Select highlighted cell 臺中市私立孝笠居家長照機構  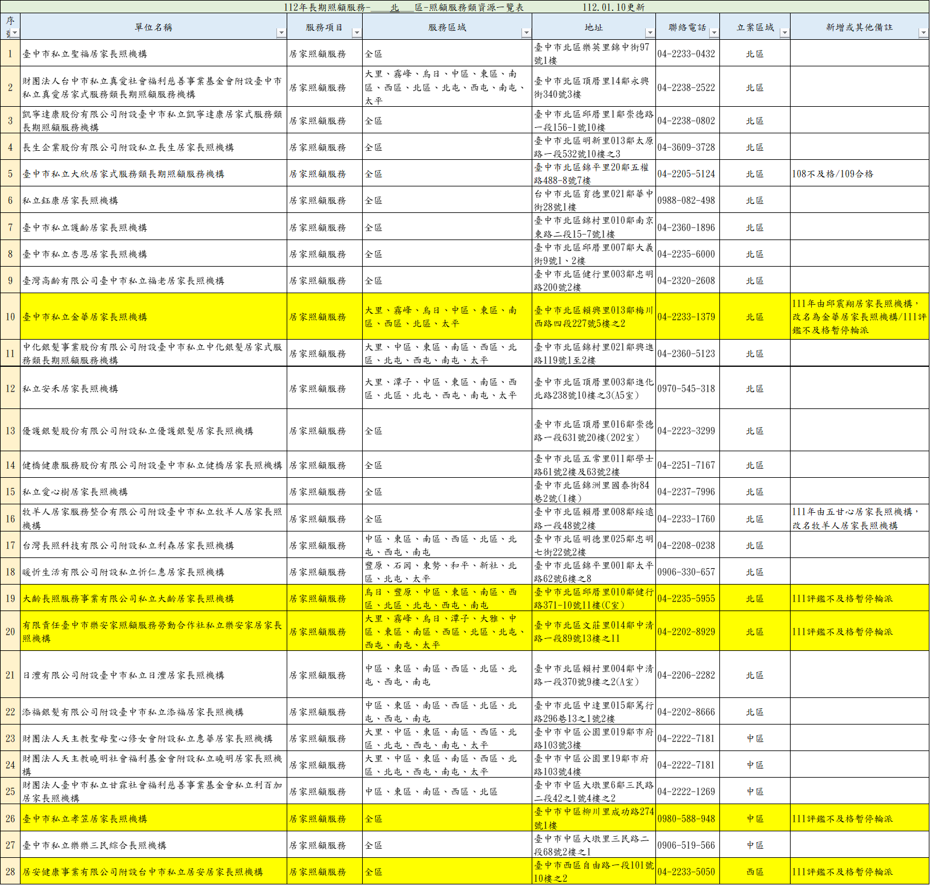click(153, 819)
